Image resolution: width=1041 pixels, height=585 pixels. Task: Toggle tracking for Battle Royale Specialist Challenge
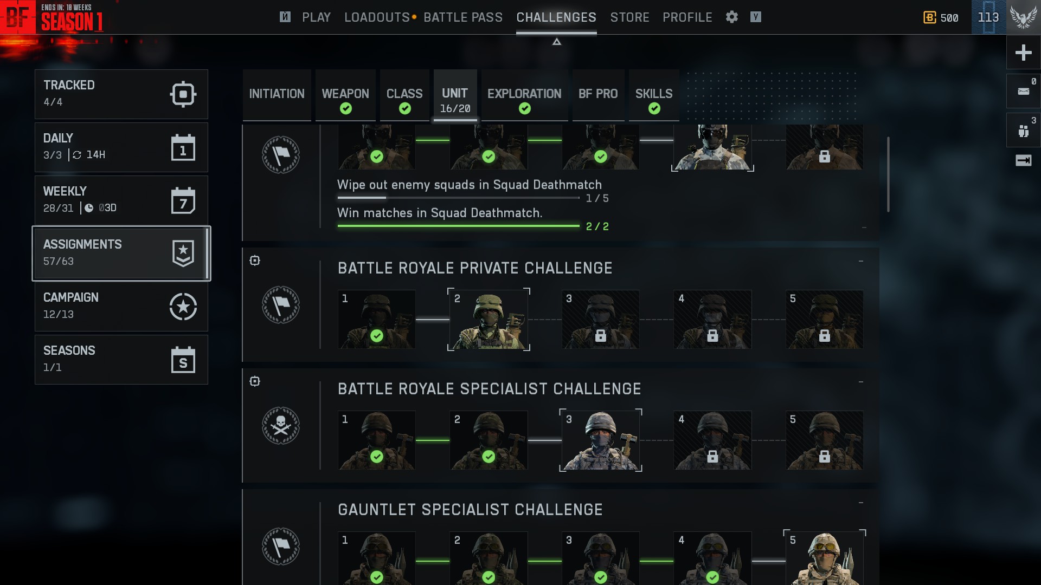(x=255, y=381)
